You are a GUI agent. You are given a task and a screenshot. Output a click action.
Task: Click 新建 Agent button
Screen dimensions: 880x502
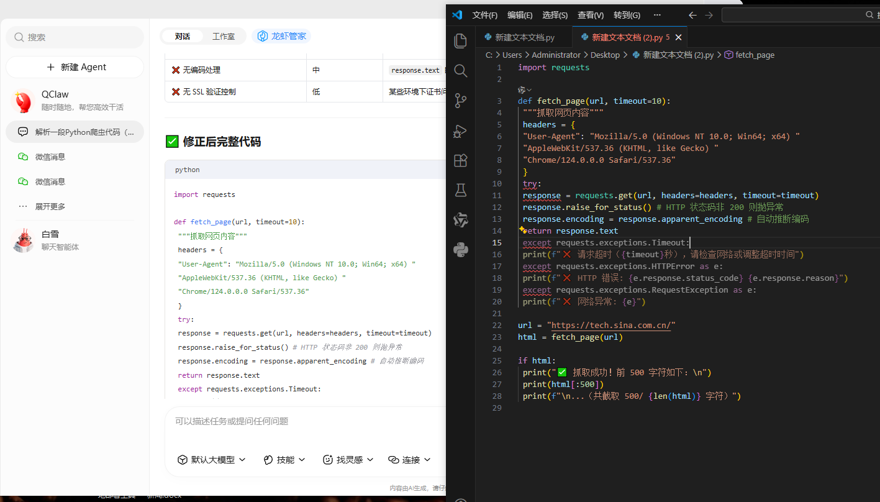[x=75, y=67]
